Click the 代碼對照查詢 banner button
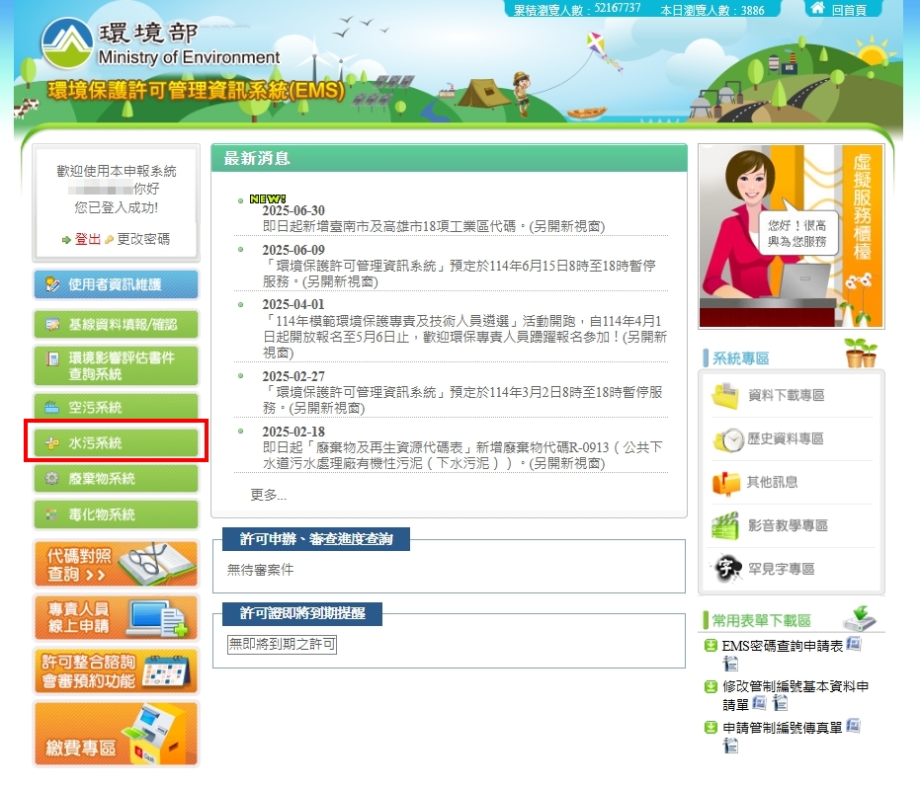Image resolution: width=920 pixels, height=788 pixels. 116,565
